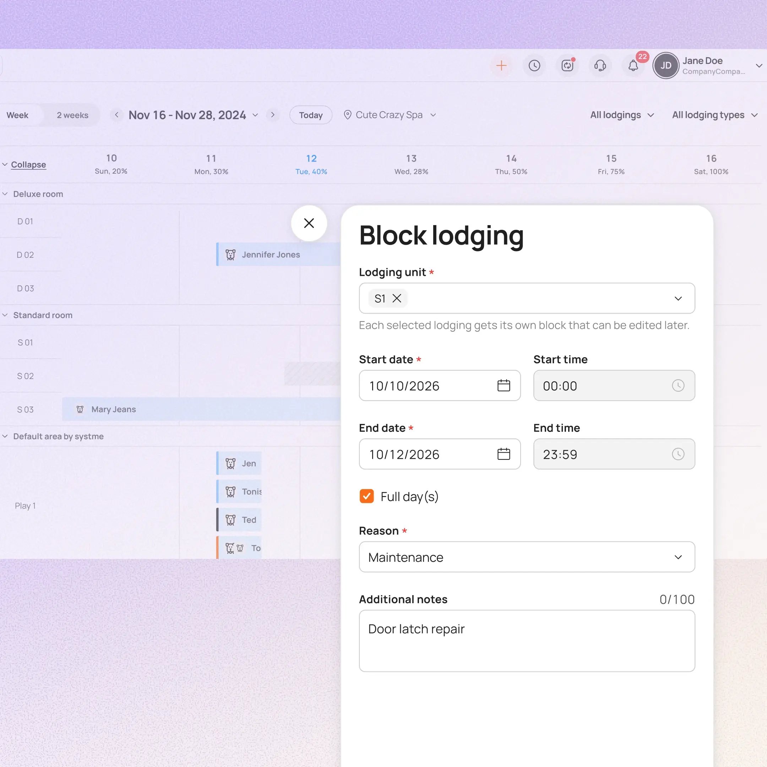The width and height of the screenshot is (767, 767).
Task: Collapse the Standard room group
Action: (5, 315)
